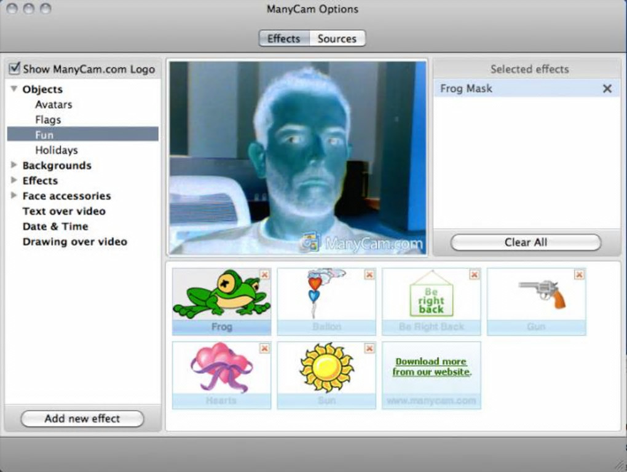Open Drawing over video settings
This screenshot has height=472, width=627.
[x=75, y=242]
